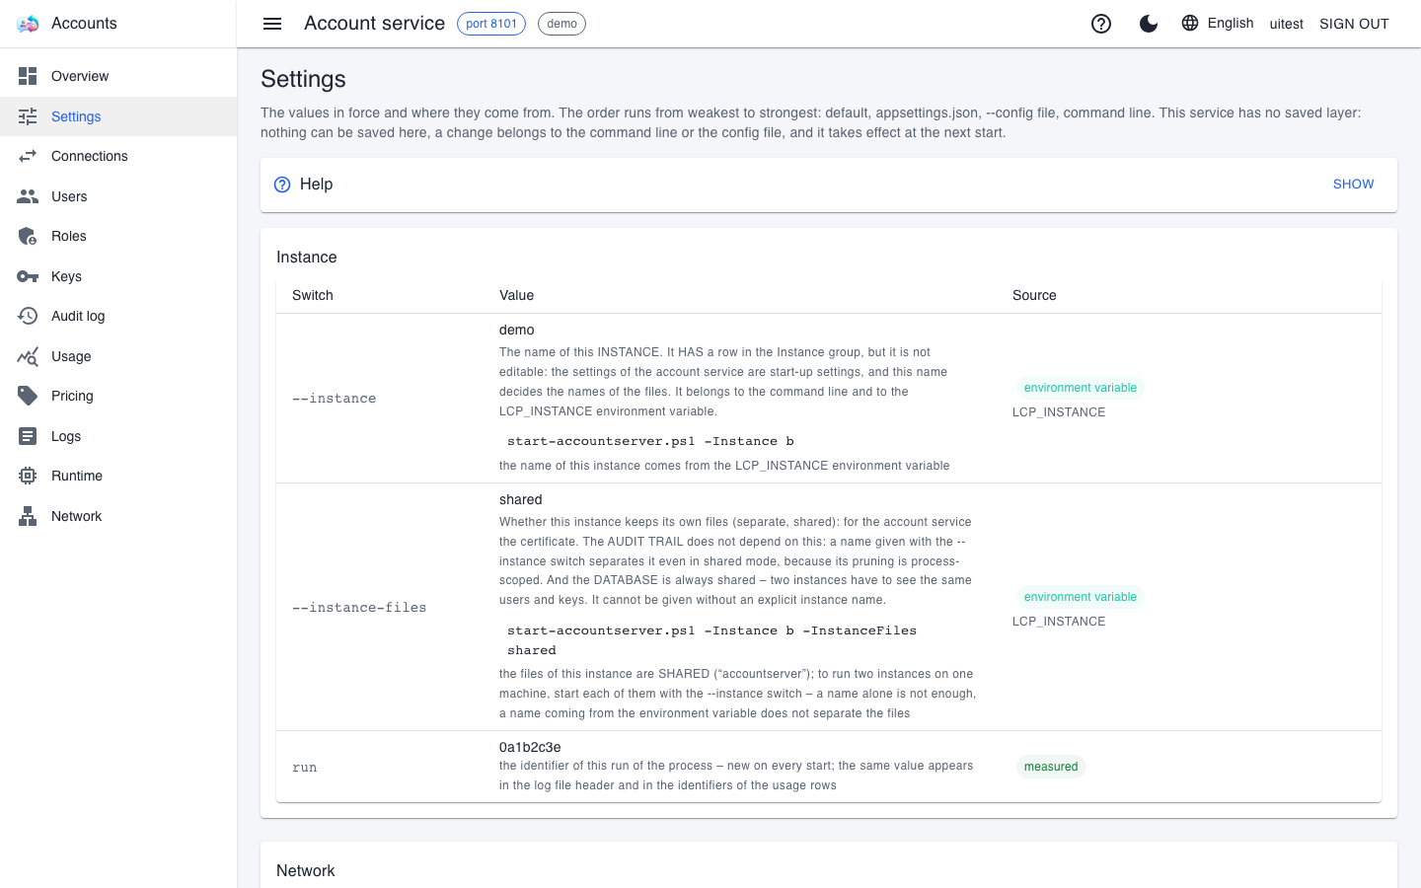Image resolution: width=1421 pixels, height=888 pixels.
Task: Click the uitest username
Action: (1286, 24)
